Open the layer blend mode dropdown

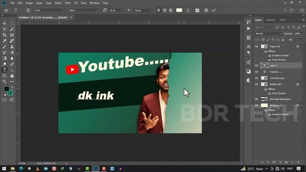click(x=268, y=33)
